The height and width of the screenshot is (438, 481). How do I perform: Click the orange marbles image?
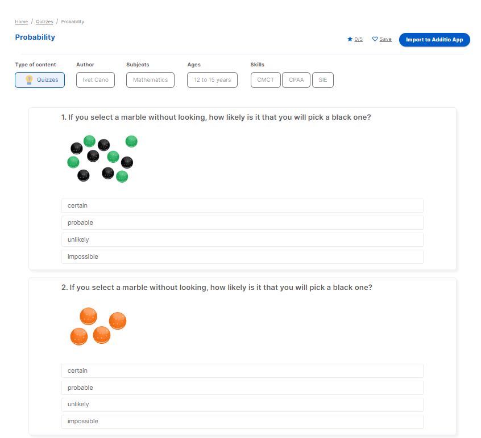pos(98,326)
